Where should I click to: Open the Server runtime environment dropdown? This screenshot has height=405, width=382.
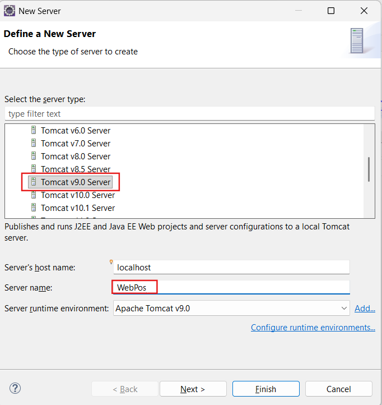pos(231,308)
